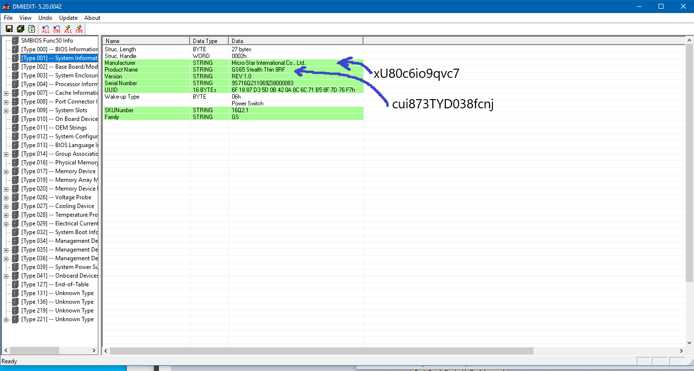Expand the Type 008 Port Connector node
The height and width of the screenshot is (371, 694).
tap(6, 102)
